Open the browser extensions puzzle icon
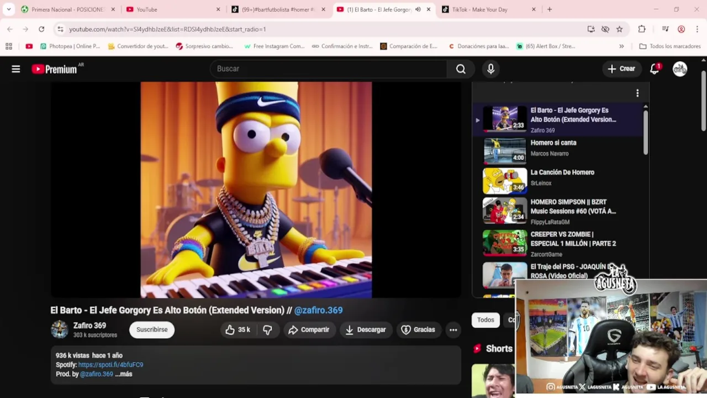The image size is (707, 398). coord(642,29)
